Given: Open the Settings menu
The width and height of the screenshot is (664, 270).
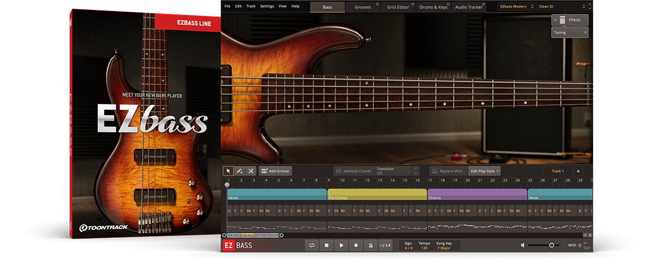Looking at the screenshot, I should click(267, 6).
